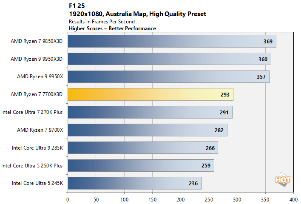Click the 259 score value
Viewport: 301px width, 204px height.
pyautogui.click(x=206, y=166)
